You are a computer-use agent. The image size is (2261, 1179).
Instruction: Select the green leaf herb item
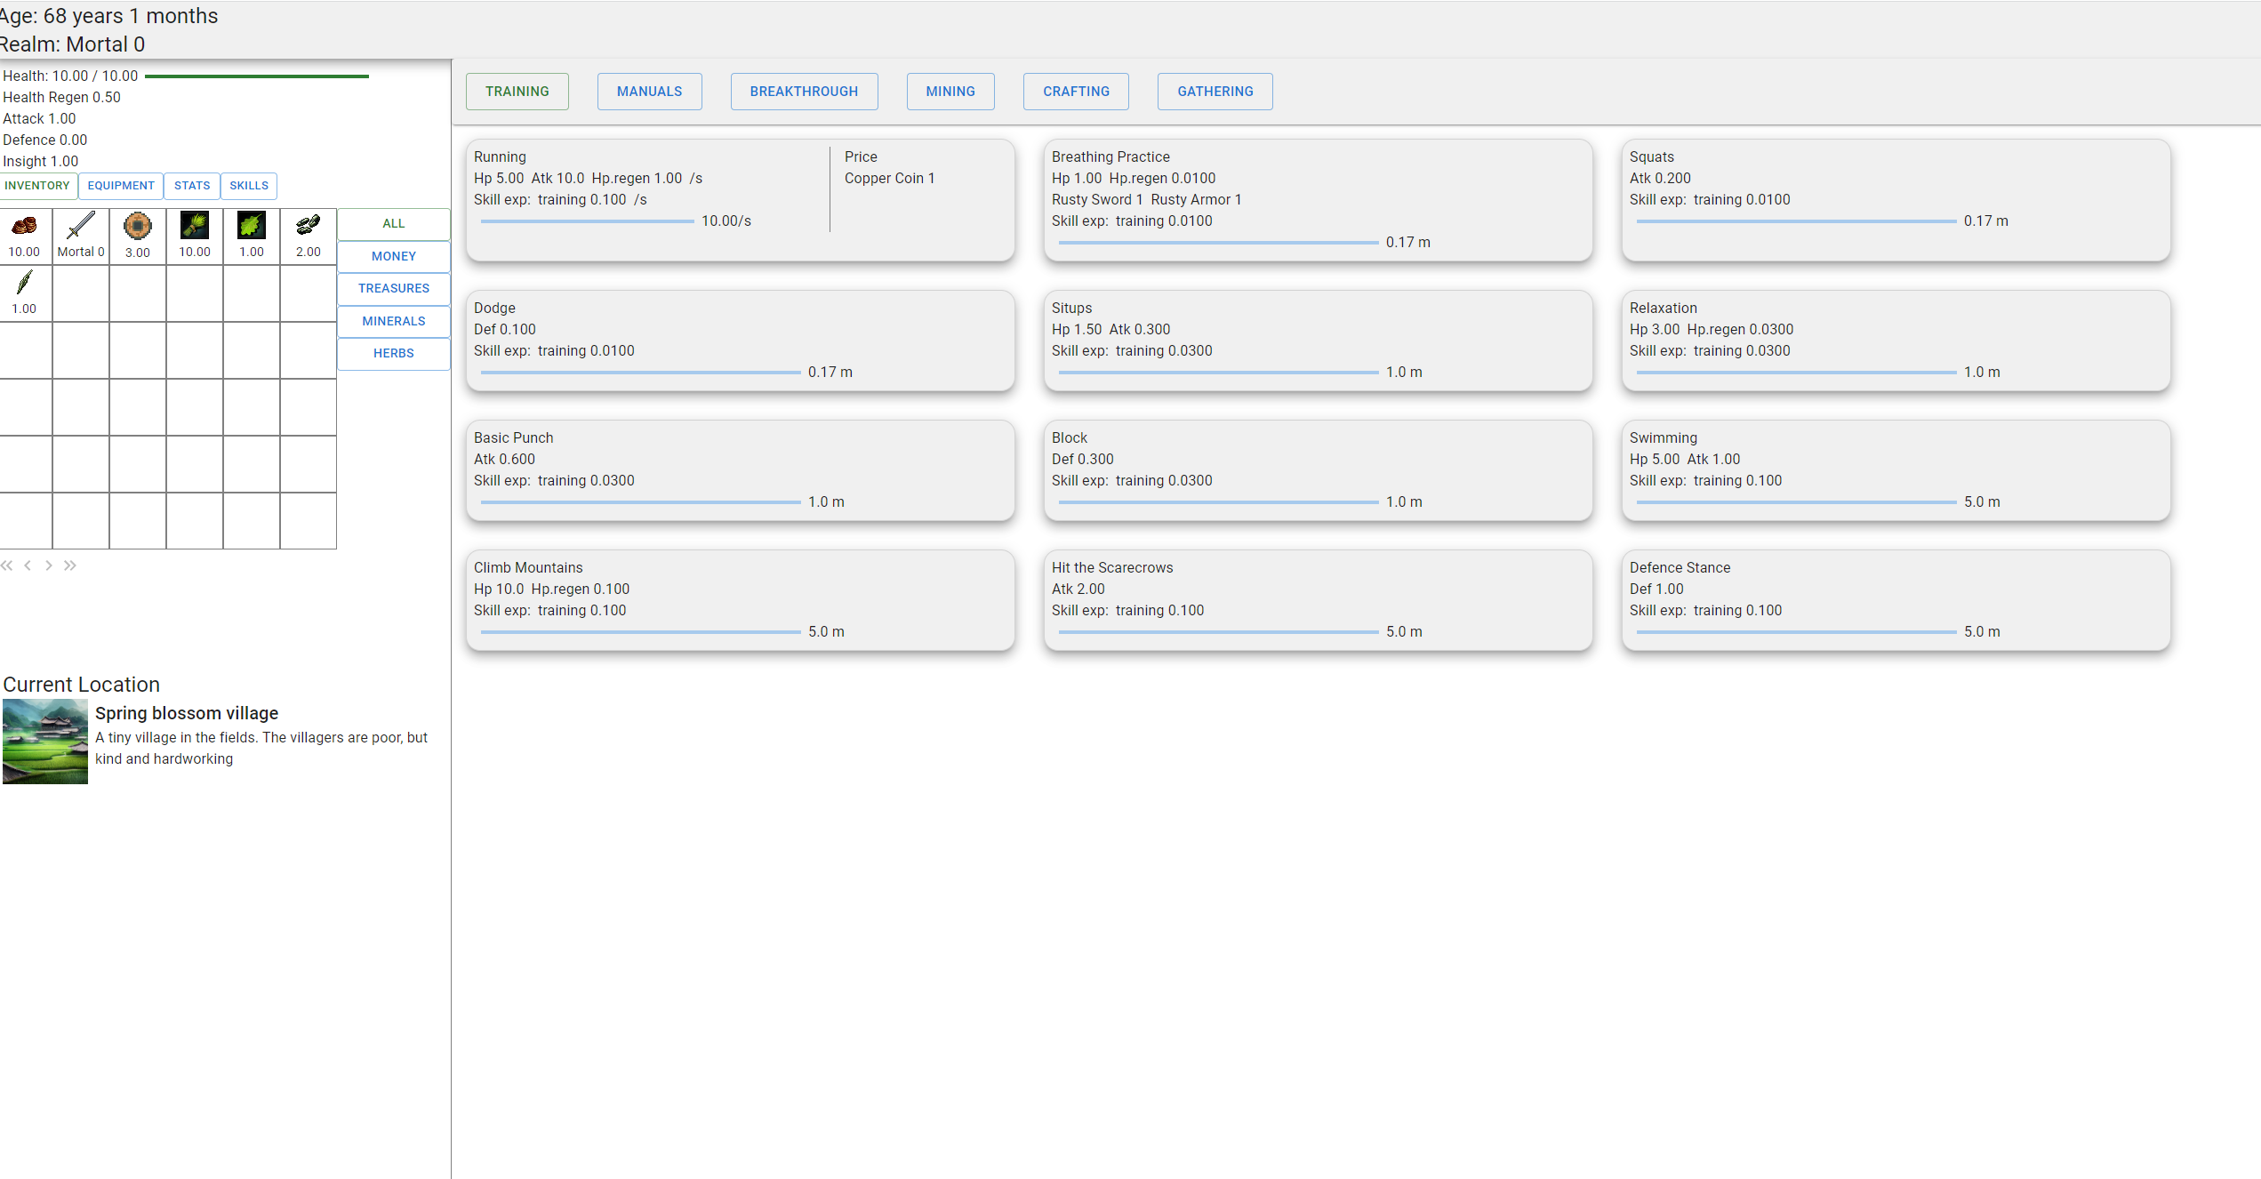252,235
